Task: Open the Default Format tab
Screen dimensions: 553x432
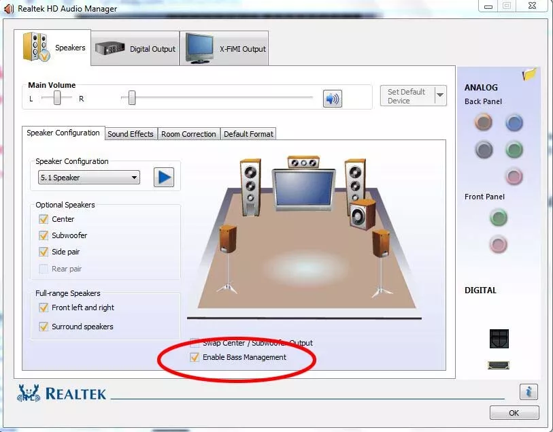Action: coord(248,134)
